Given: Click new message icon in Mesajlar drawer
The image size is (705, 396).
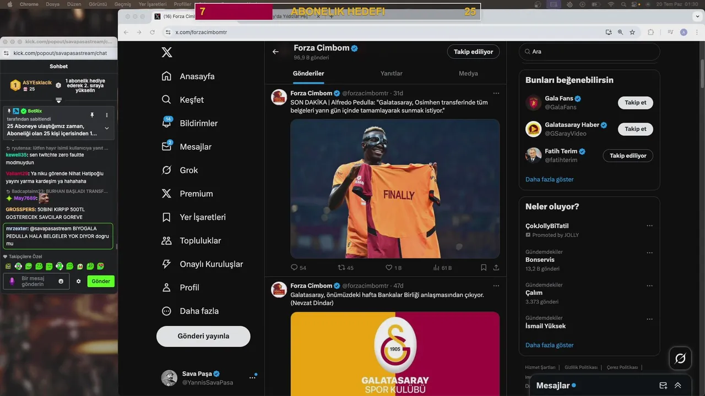Looking at the screenshot, I should (663, 386).
